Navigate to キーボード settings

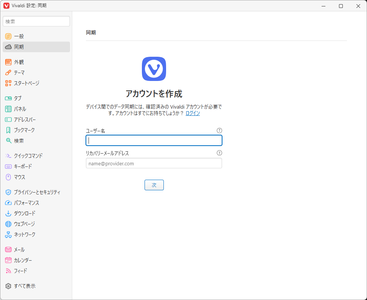23,166
